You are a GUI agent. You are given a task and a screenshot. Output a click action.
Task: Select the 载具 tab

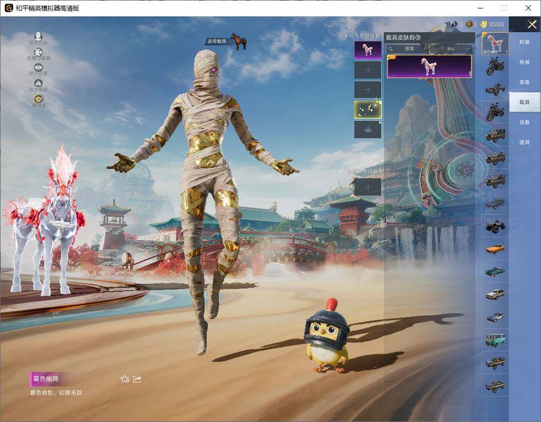click(525, 102)
